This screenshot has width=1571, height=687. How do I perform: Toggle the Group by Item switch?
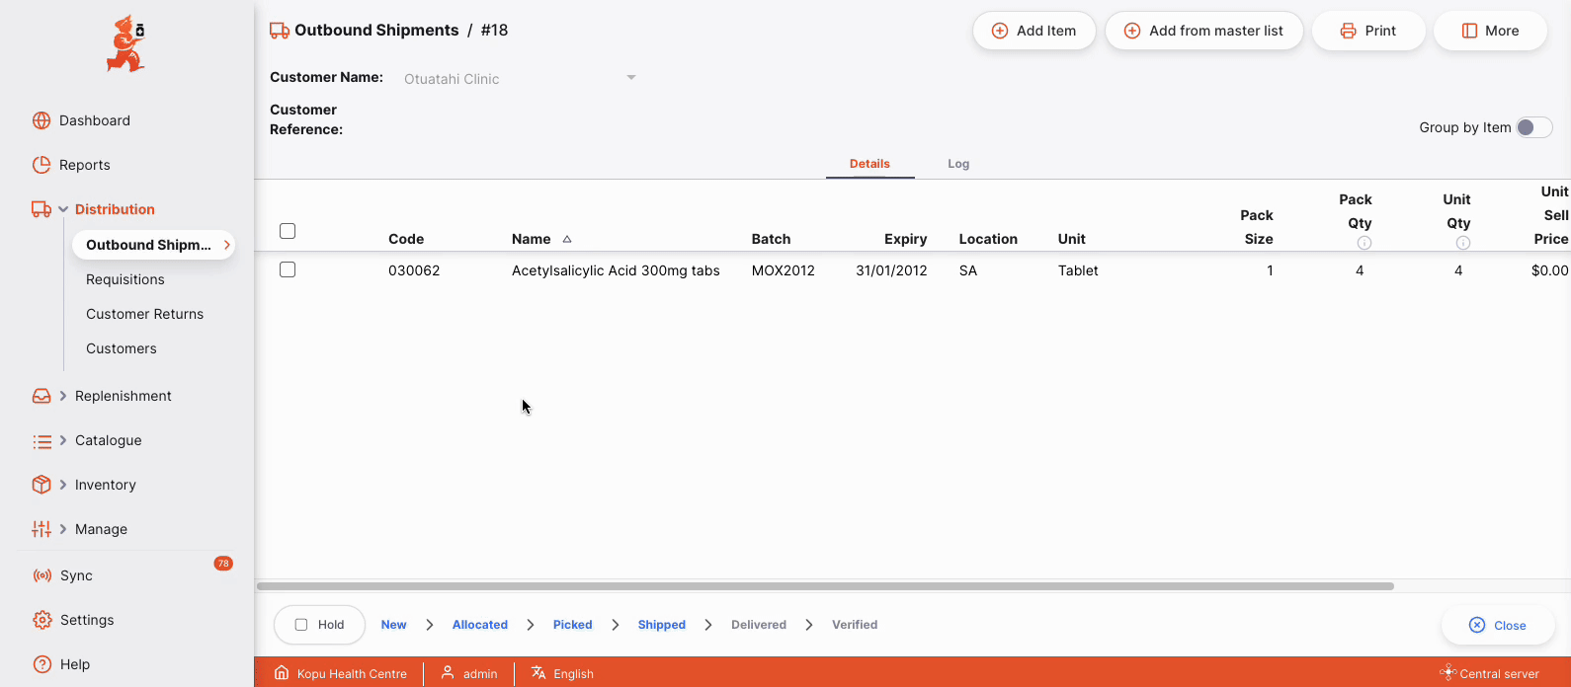click(x=1534, y=127)
